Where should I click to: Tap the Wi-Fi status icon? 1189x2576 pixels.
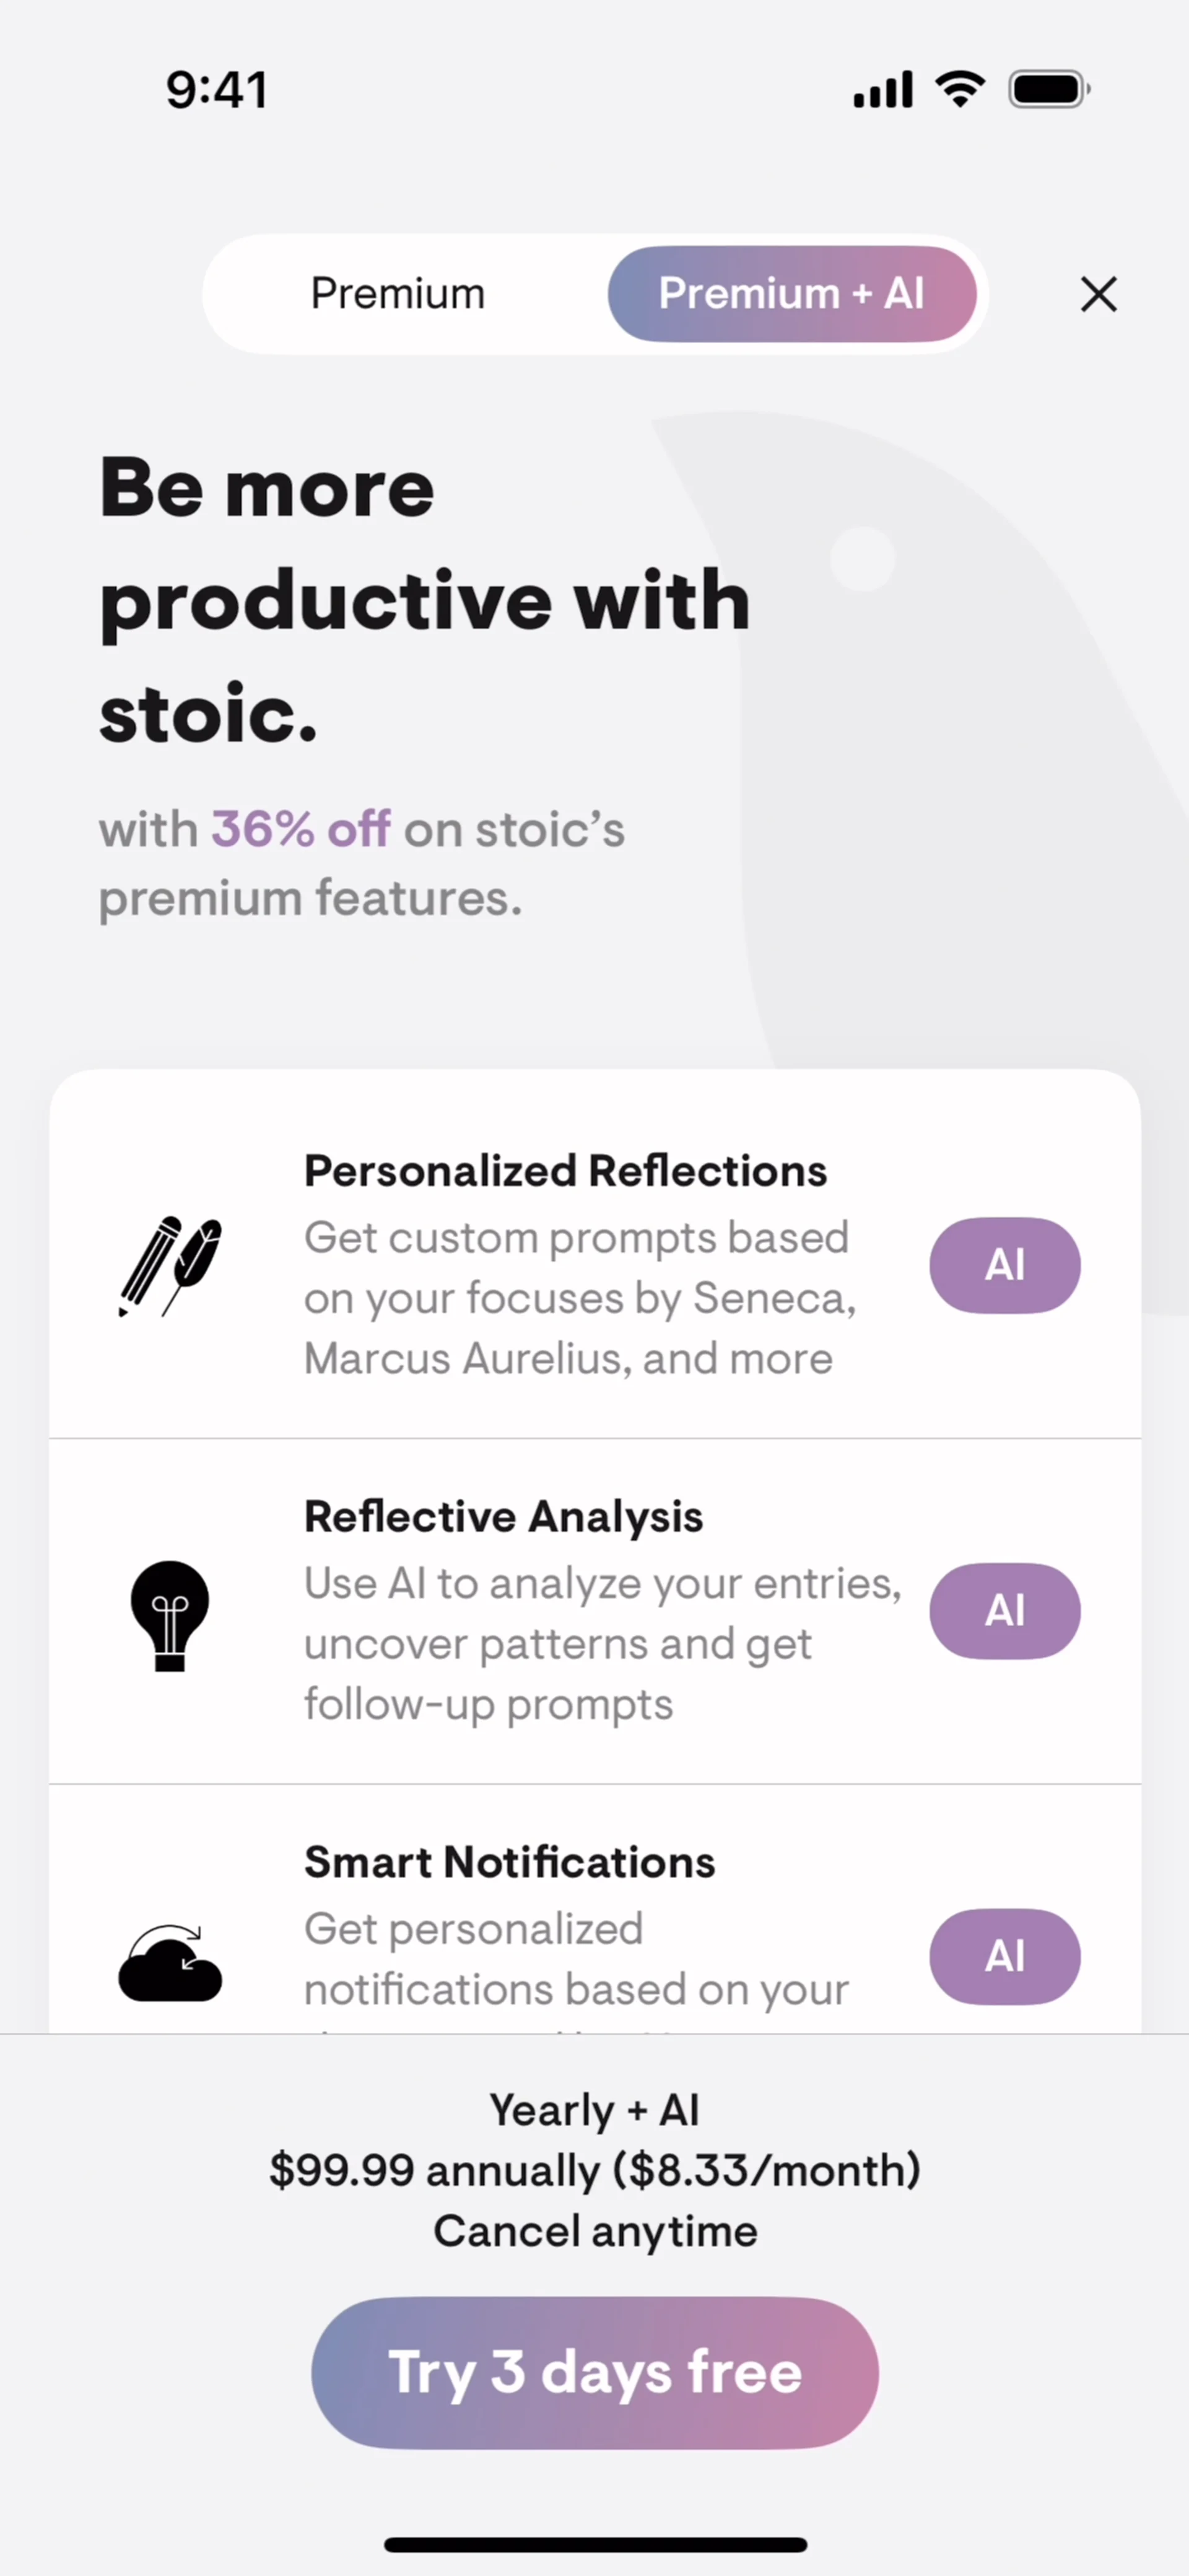(x=960, y=90)
